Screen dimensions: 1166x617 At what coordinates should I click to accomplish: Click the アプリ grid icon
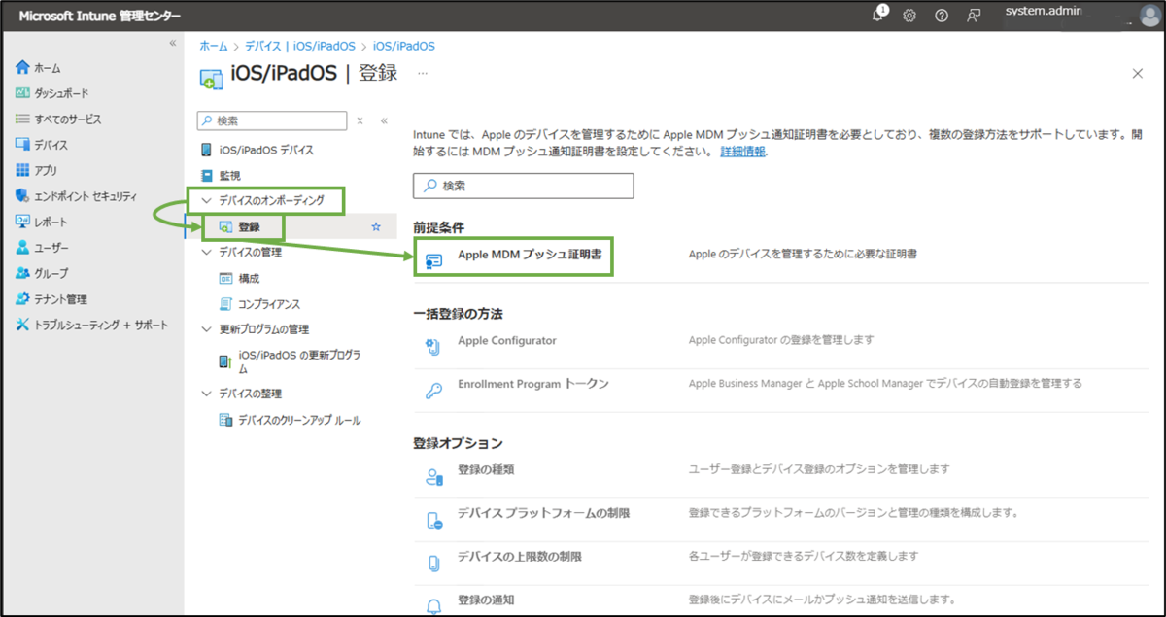[x=23, y=170]
